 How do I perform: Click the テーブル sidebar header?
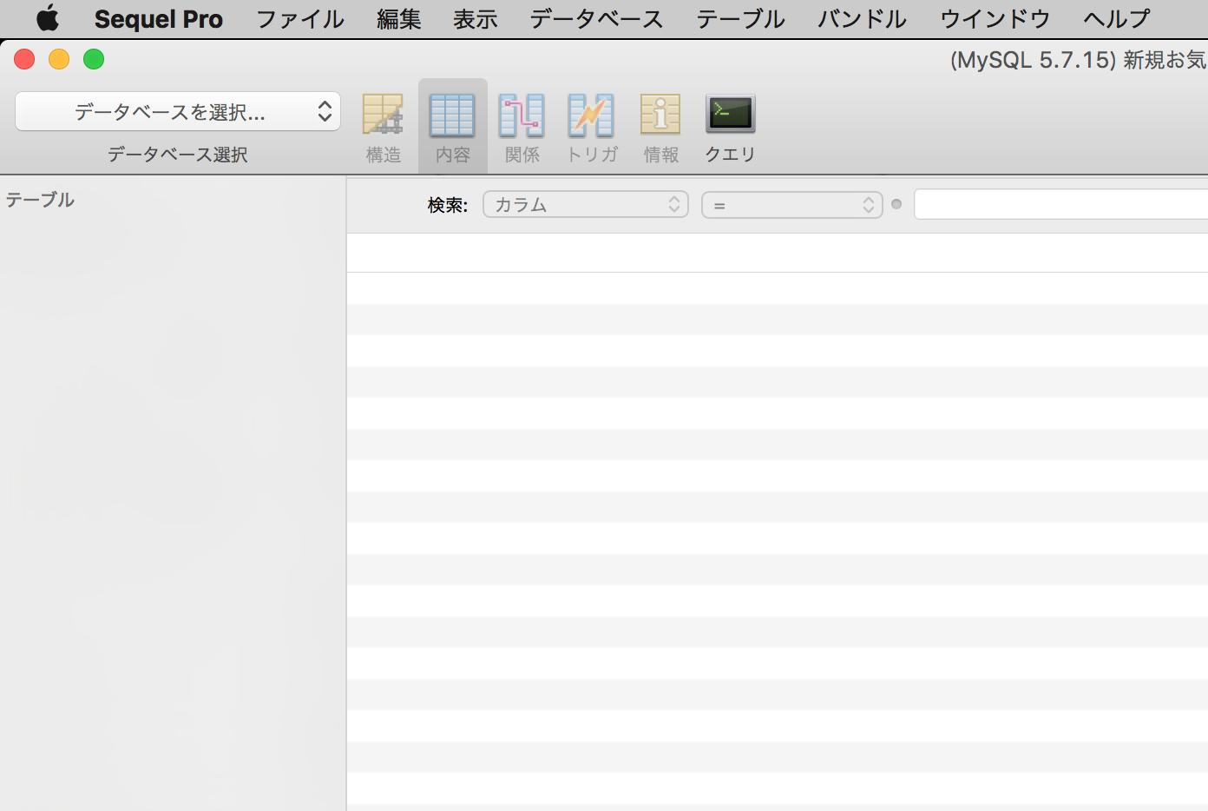coord(40,200)
